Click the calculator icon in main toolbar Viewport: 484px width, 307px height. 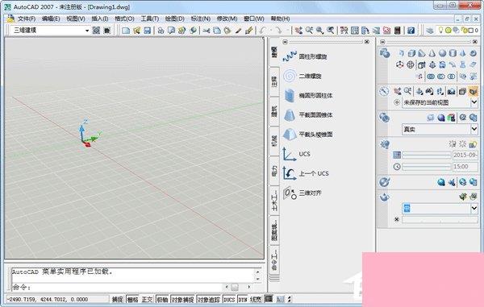coord(398,30)
